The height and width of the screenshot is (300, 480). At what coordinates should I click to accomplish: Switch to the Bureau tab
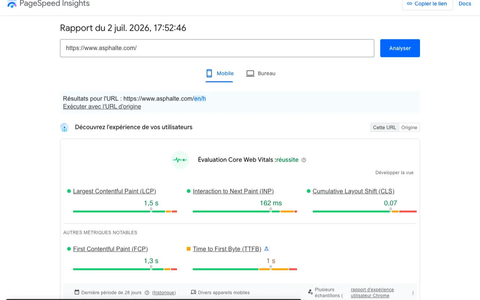tap(261, 73)
